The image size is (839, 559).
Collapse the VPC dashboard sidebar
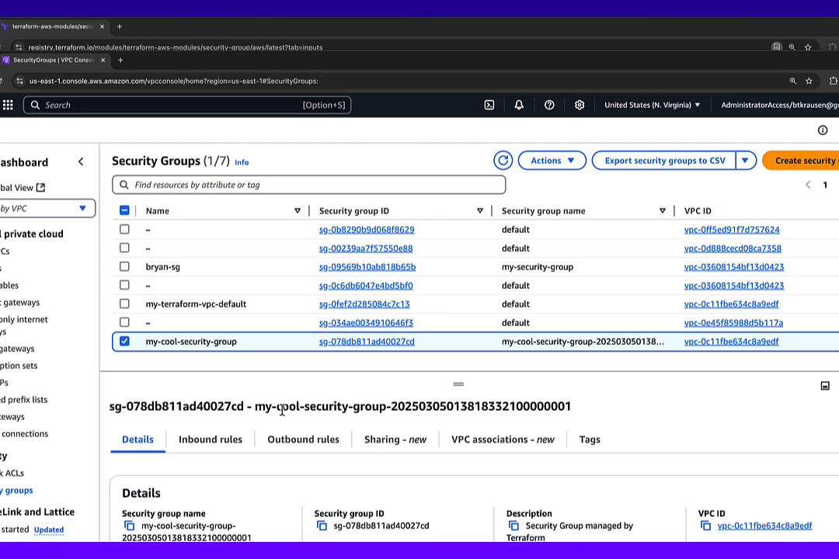point(81,161)
